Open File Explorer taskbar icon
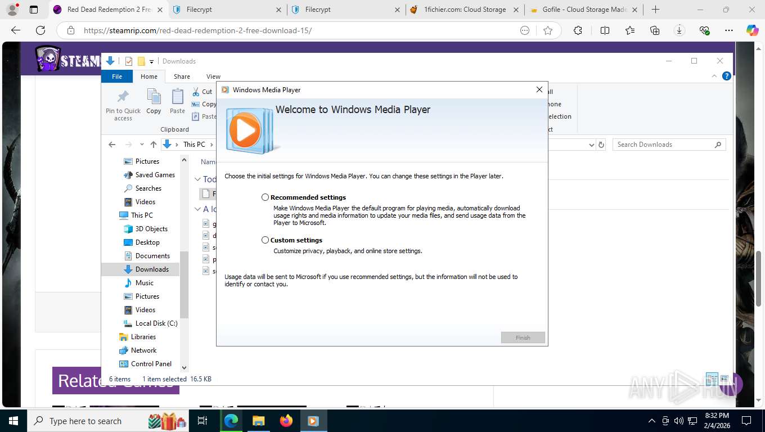Screen dimensions: 765x432 (x=258, y=421)
